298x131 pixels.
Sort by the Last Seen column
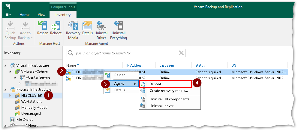[167, 65]
